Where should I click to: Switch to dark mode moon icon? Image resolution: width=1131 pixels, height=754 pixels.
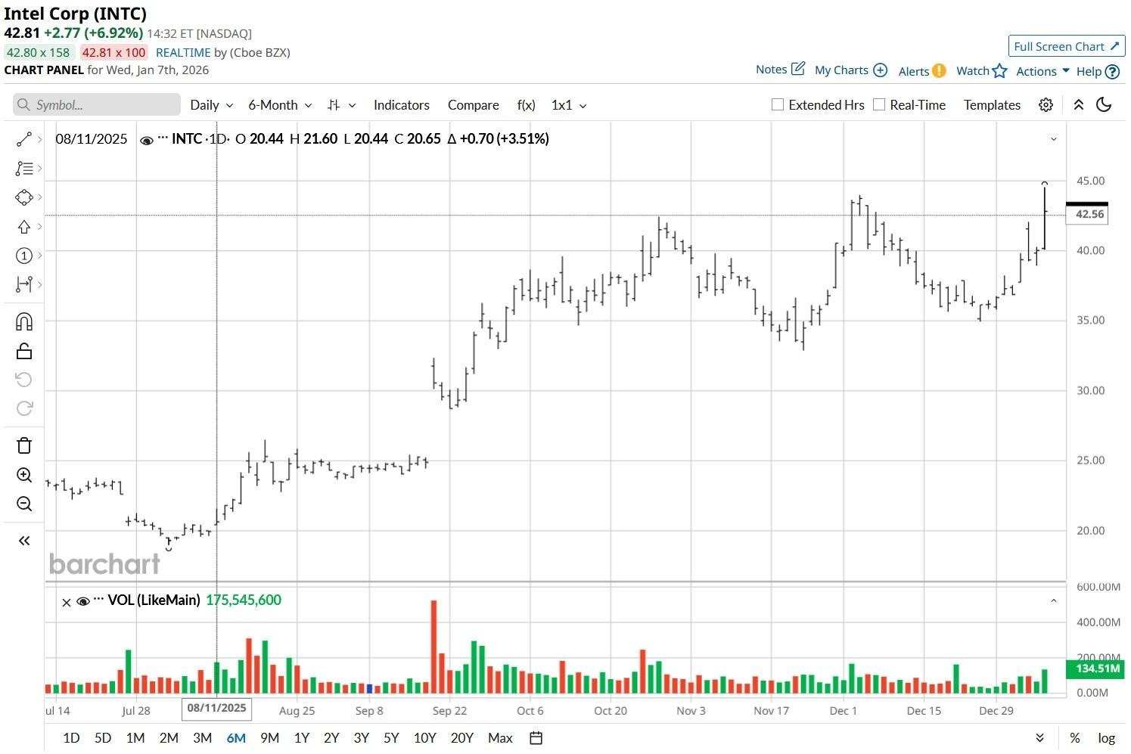point(1104,105)
